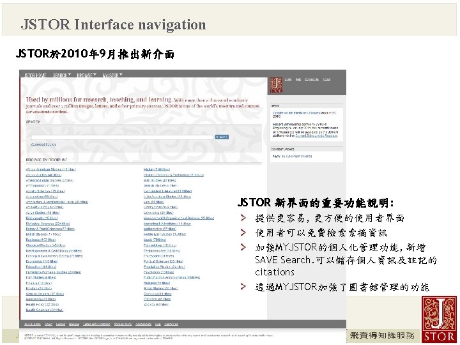The image size is (460, 345).
Task: Browse the History (240 titles) discipline
Action: point(157,169)
